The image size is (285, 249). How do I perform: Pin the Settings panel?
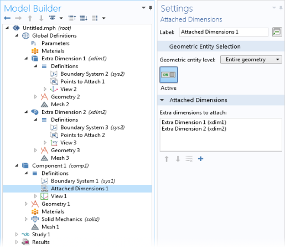281,8
